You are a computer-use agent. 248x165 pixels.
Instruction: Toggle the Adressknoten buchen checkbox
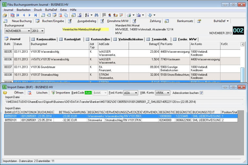coord(201,93)
